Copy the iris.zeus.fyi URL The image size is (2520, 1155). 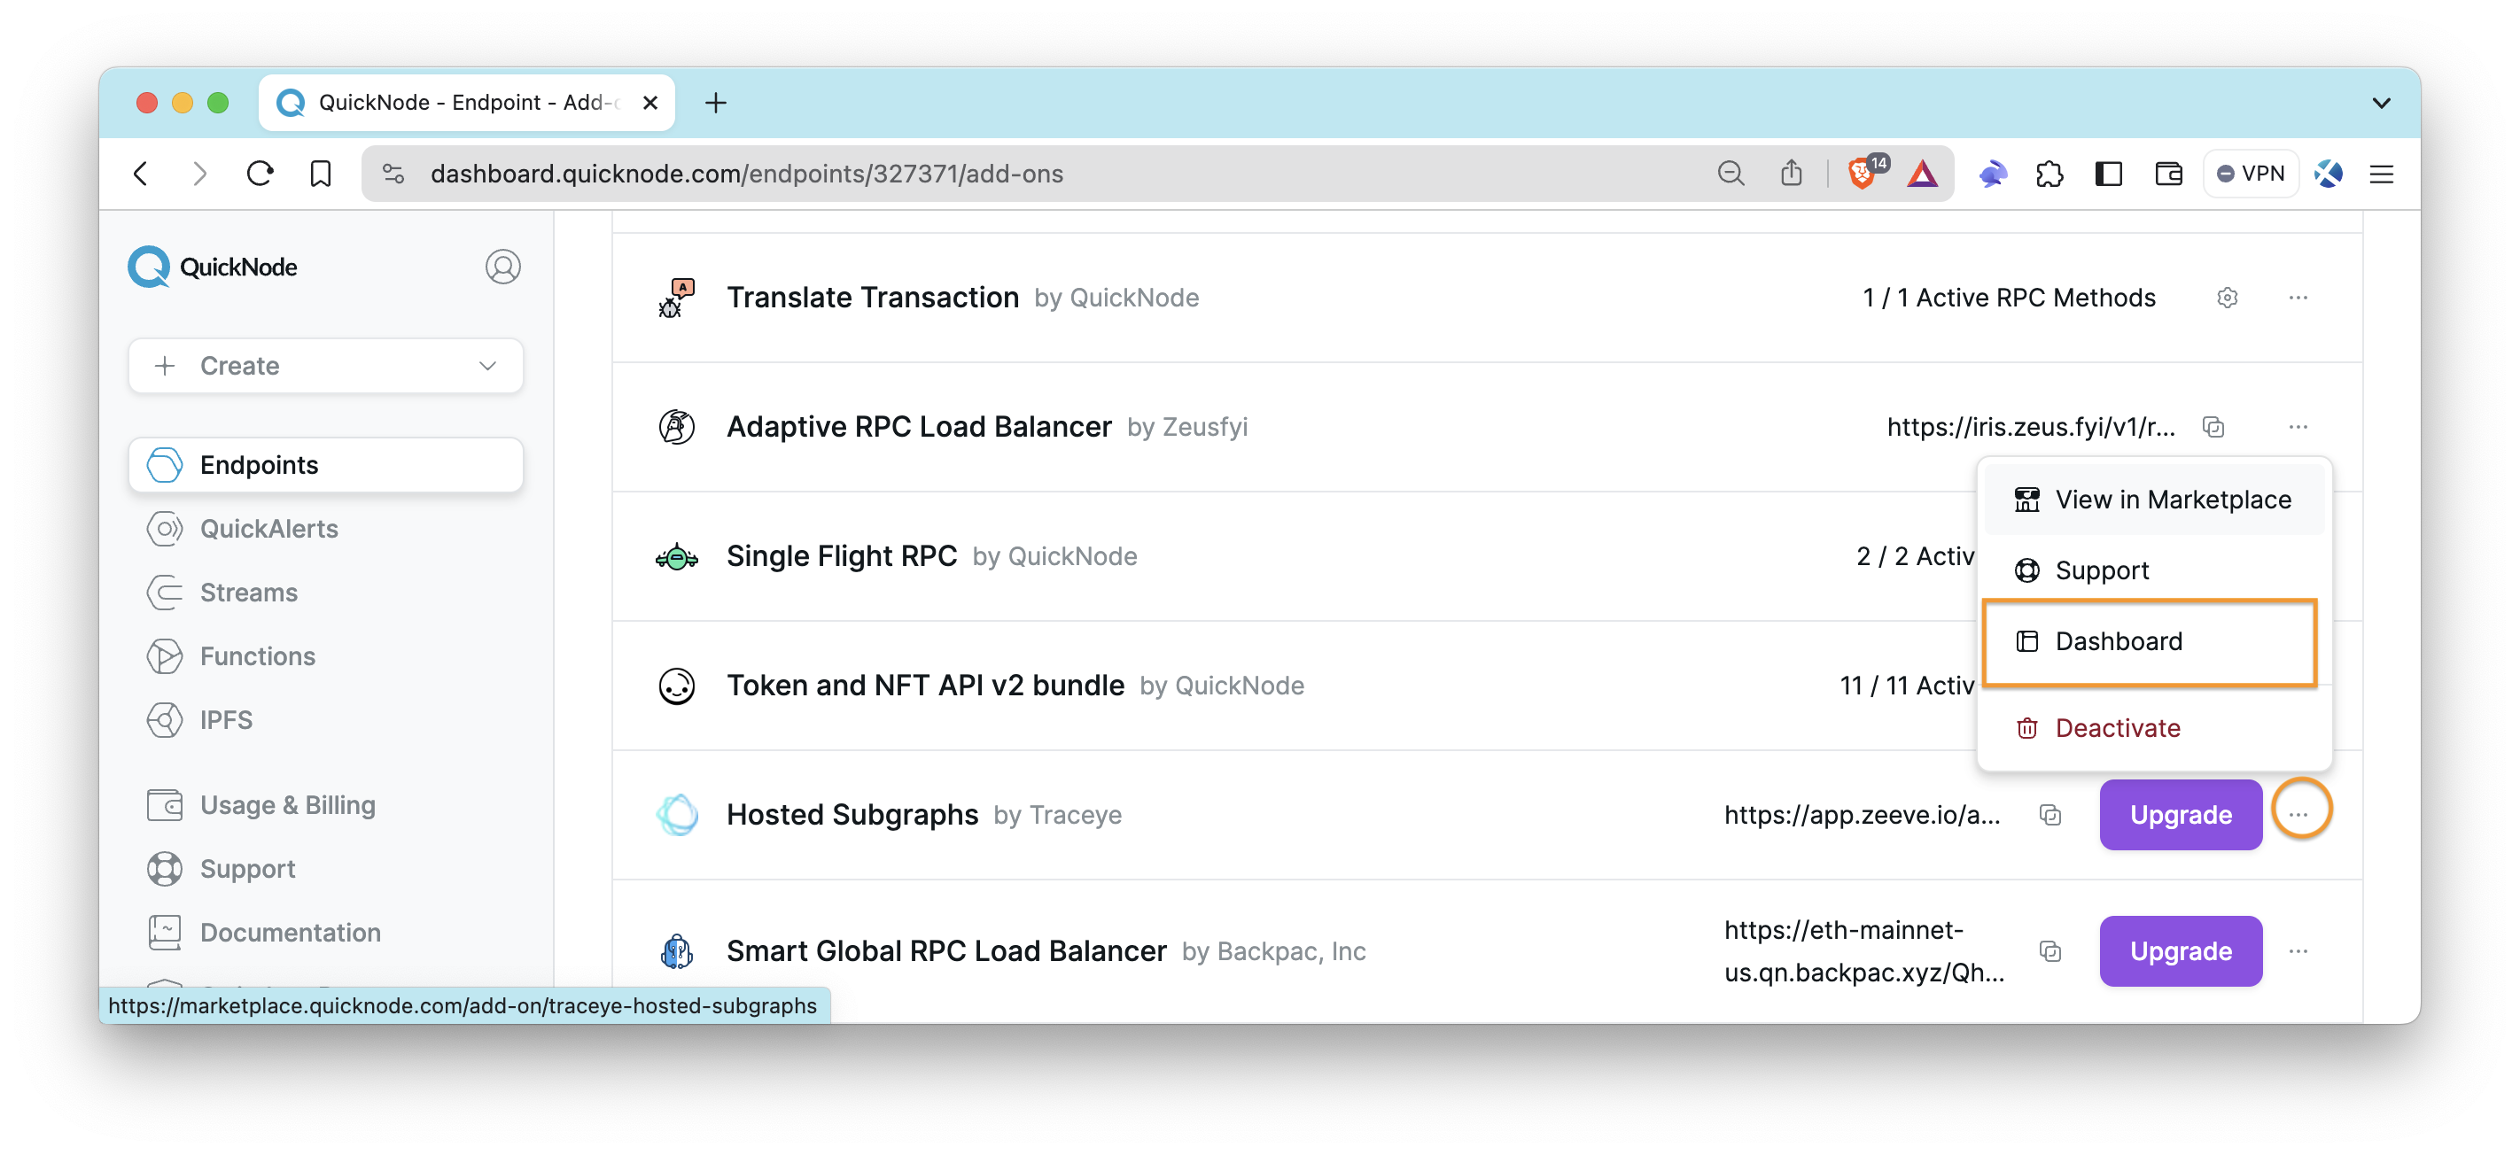coord(2213,426)
